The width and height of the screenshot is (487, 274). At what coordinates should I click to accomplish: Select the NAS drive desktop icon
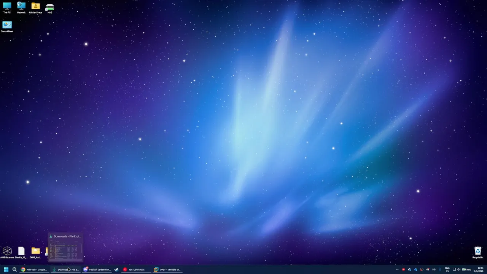click(x=50, y=8)
